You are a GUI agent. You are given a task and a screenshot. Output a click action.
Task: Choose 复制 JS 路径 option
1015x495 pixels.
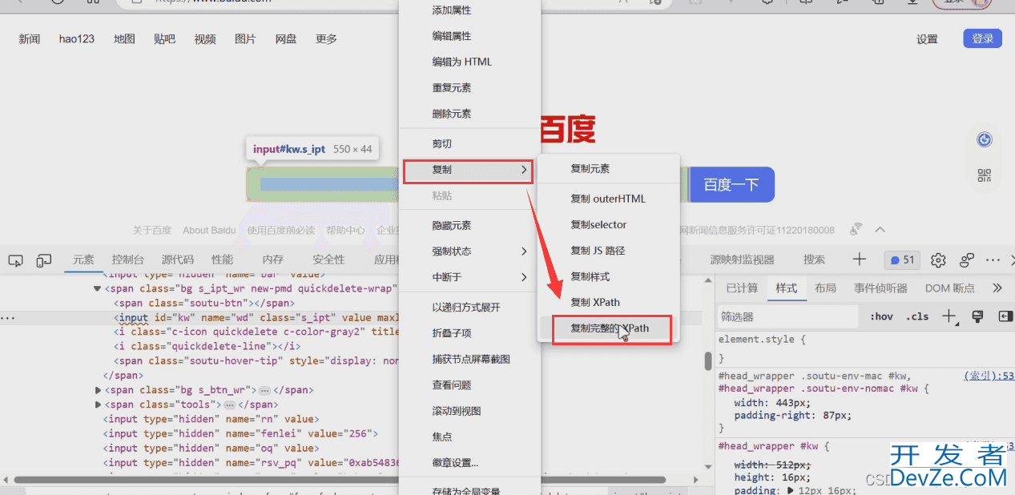[608, 251]
